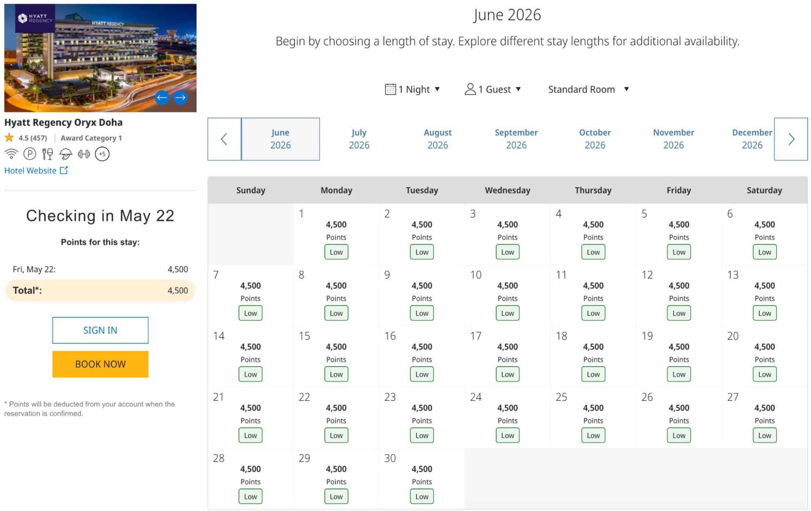
Task: Click 4,500 points on June 4
Action: [x=593, y=225]
